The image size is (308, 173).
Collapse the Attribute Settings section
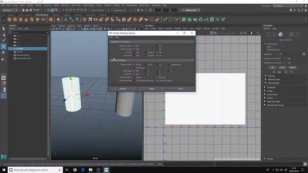tap(152, 61)
